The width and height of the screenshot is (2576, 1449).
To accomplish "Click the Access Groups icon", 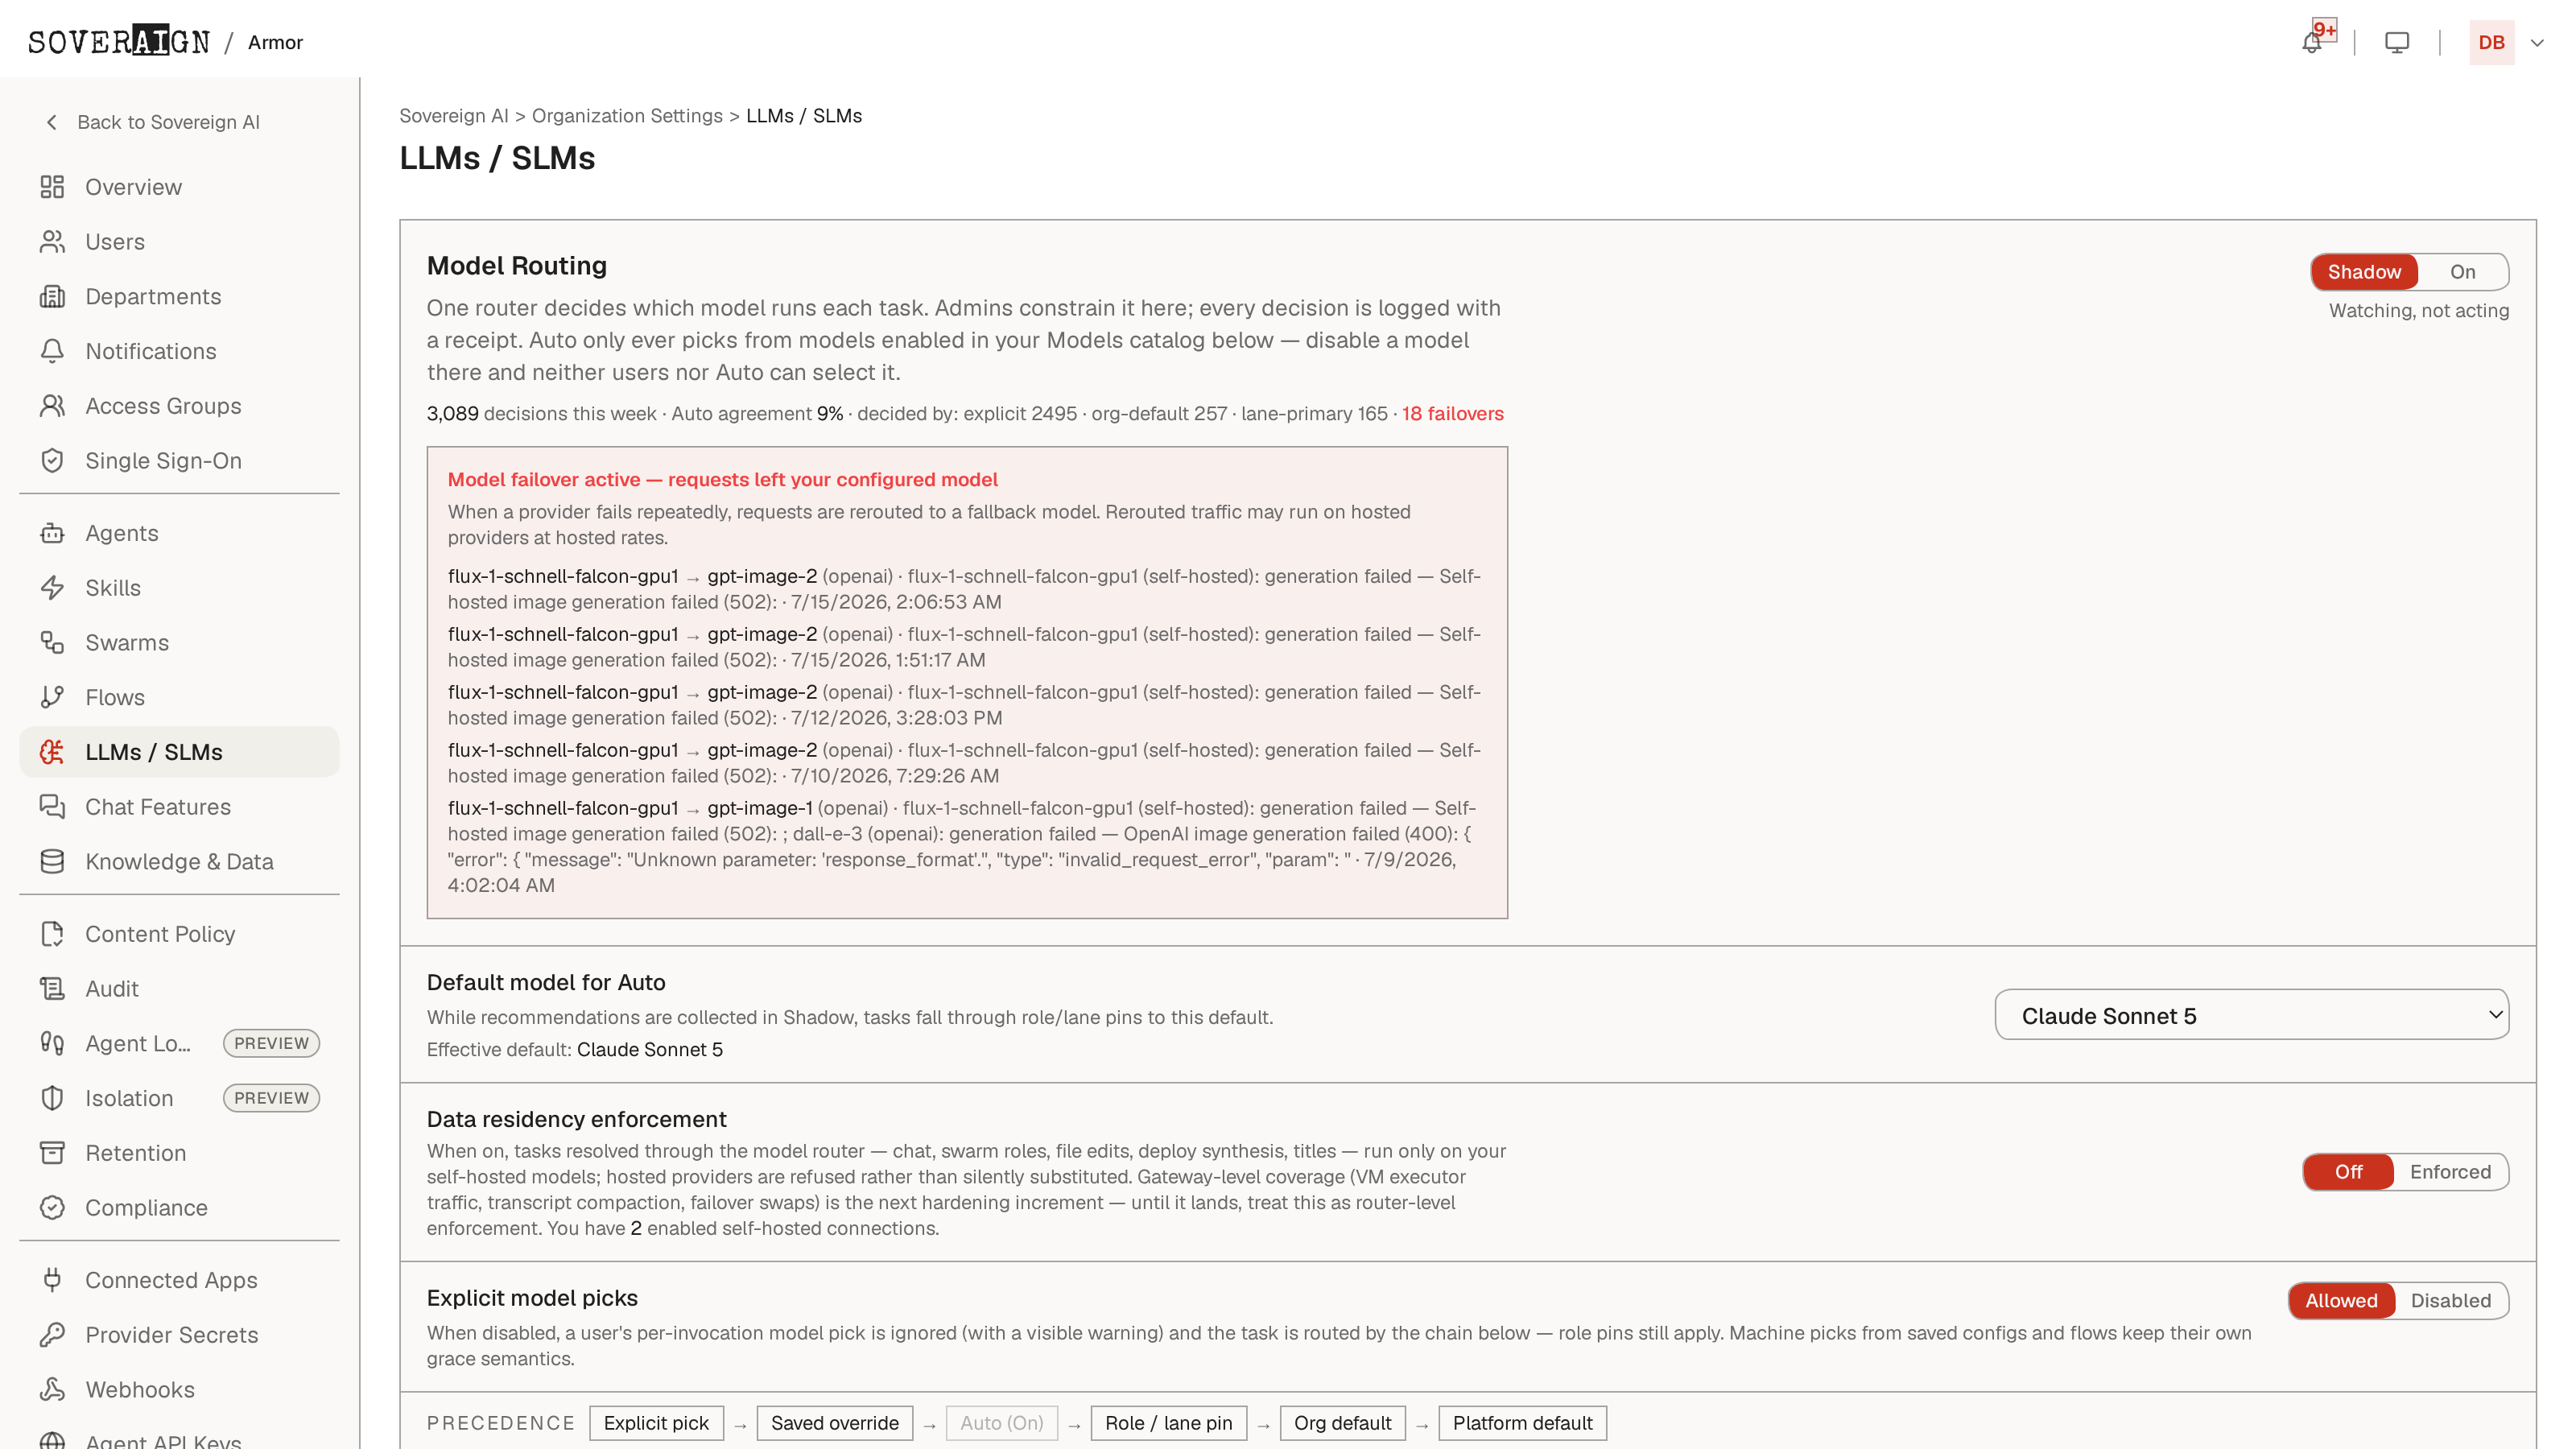I will click(x=52, y=406).
